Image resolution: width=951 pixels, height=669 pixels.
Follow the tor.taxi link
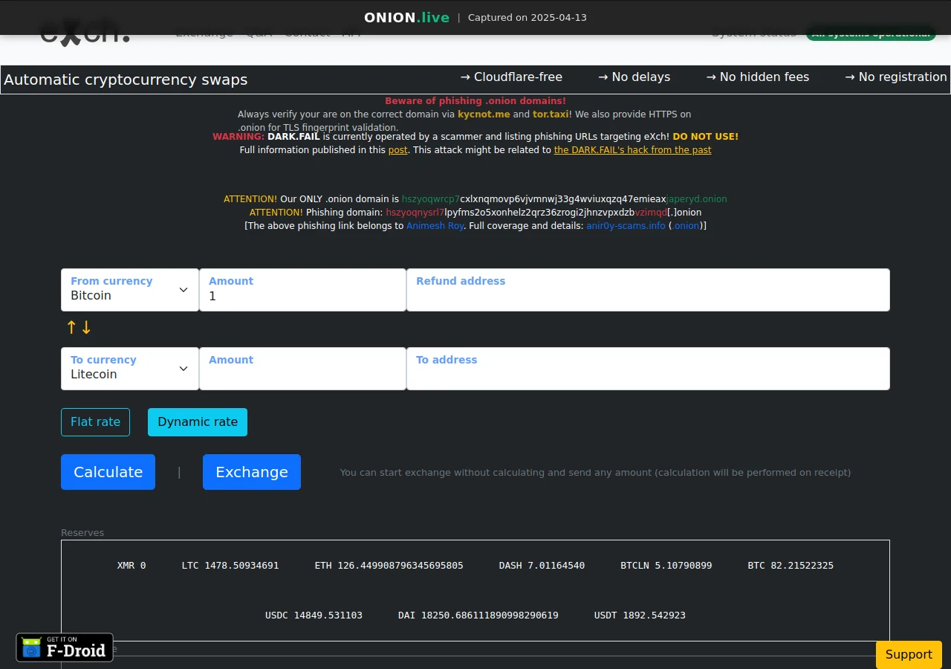pos(551,114)
